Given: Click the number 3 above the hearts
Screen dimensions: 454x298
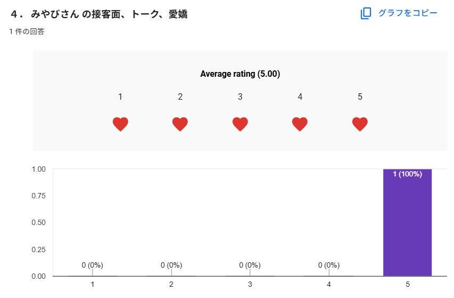Looking at the screenshot, I should pyautogui.click(x=240, y=96).
